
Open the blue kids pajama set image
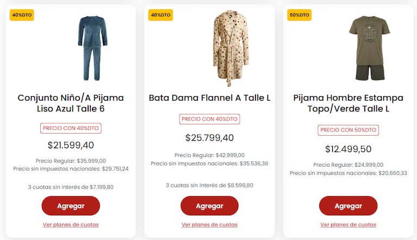92,48
